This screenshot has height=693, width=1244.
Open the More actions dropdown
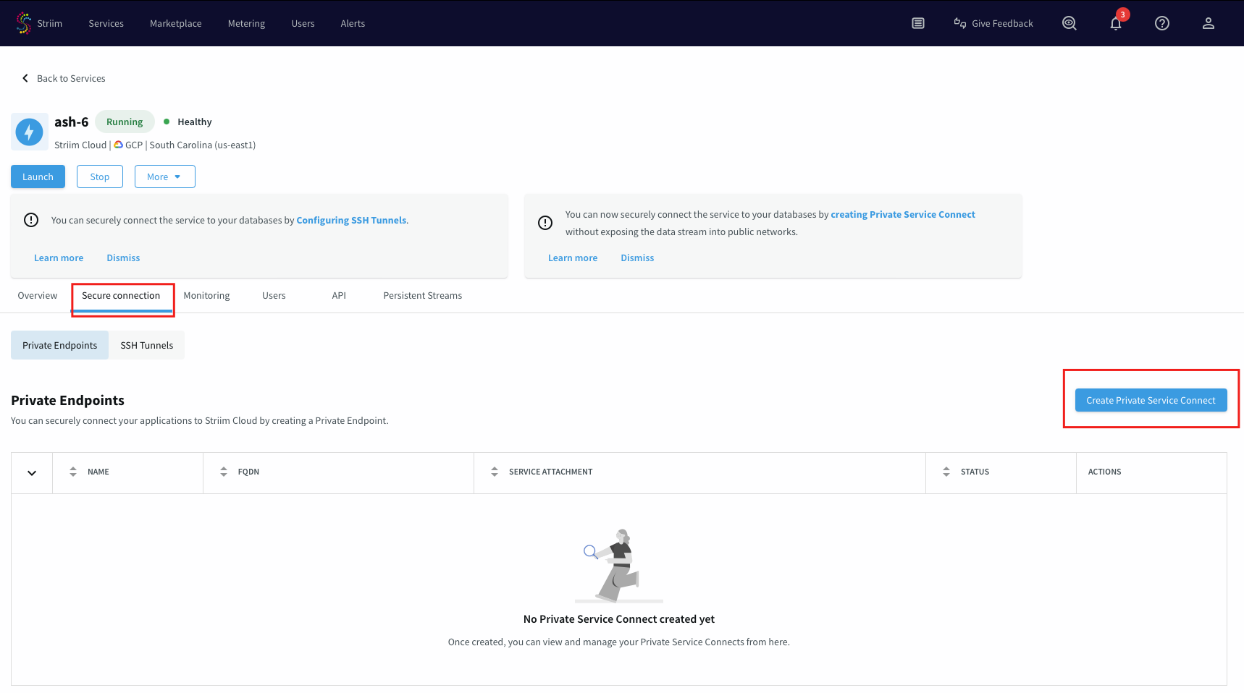(164, 176)
